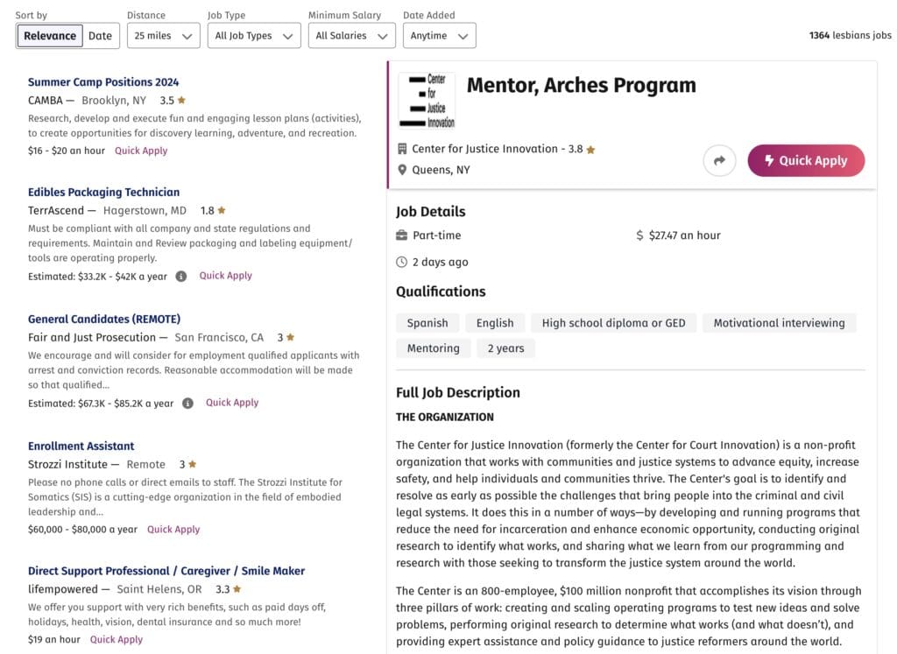Screen dimensions: 897x654
Task: Click the share arrow icon
Action: [719, 161]
